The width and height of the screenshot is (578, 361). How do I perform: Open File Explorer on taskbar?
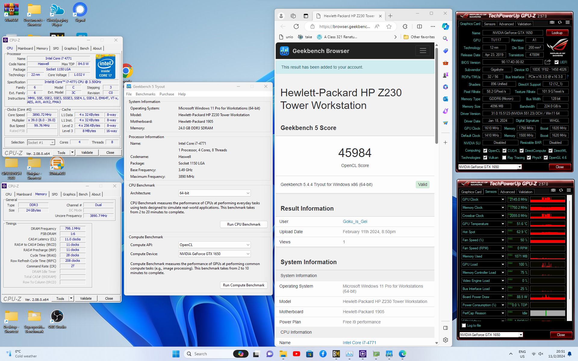(x=283, y=354)
